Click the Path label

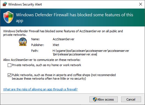point(35,51)
